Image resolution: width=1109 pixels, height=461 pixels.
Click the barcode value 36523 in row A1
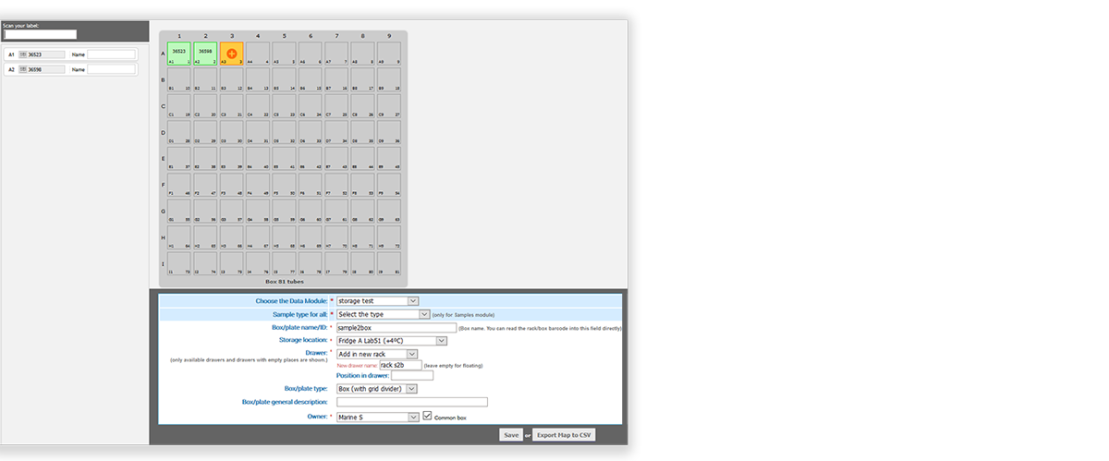coord(35,55)
